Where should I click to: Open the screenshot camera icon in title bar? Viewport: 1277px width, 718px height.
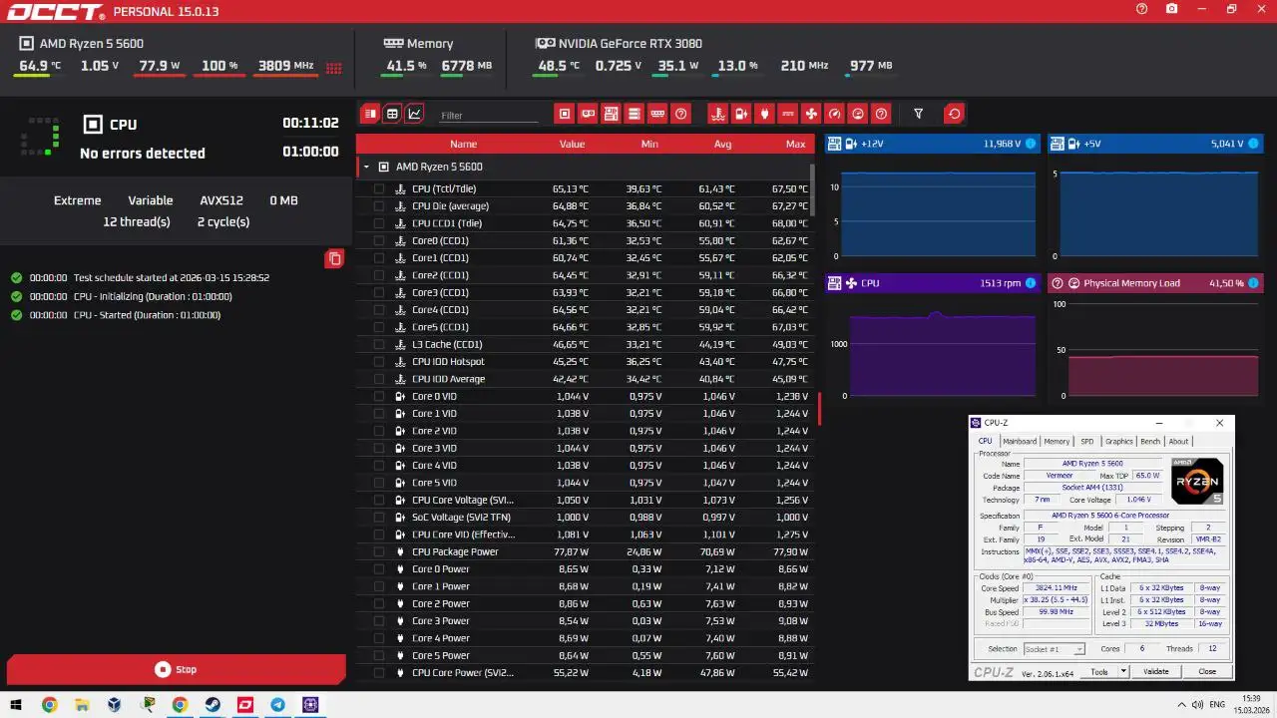click(x=1171, y=9)
